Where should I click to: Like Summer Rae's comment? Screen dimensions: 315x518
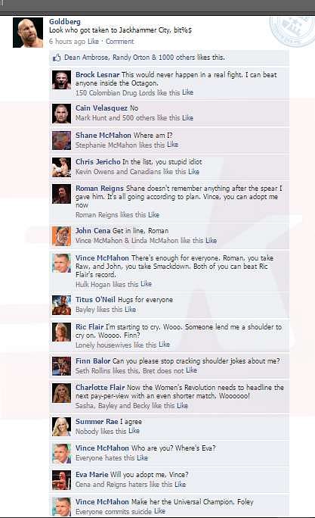[x=134, y=431]
